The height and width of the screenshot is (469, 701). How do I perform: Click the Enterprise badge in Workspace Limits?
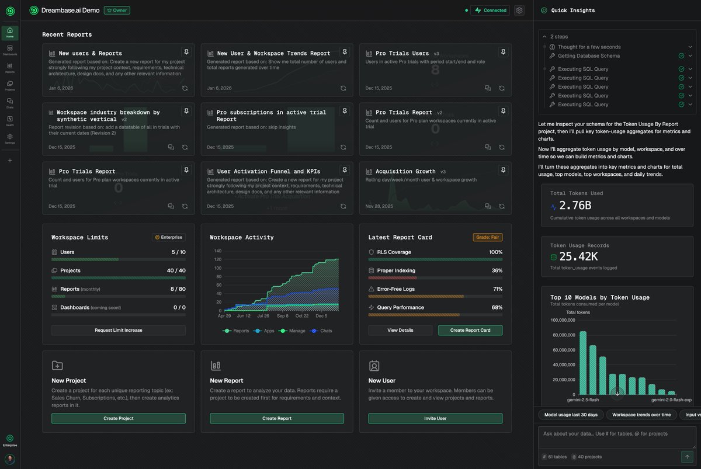tap(169, 237)
